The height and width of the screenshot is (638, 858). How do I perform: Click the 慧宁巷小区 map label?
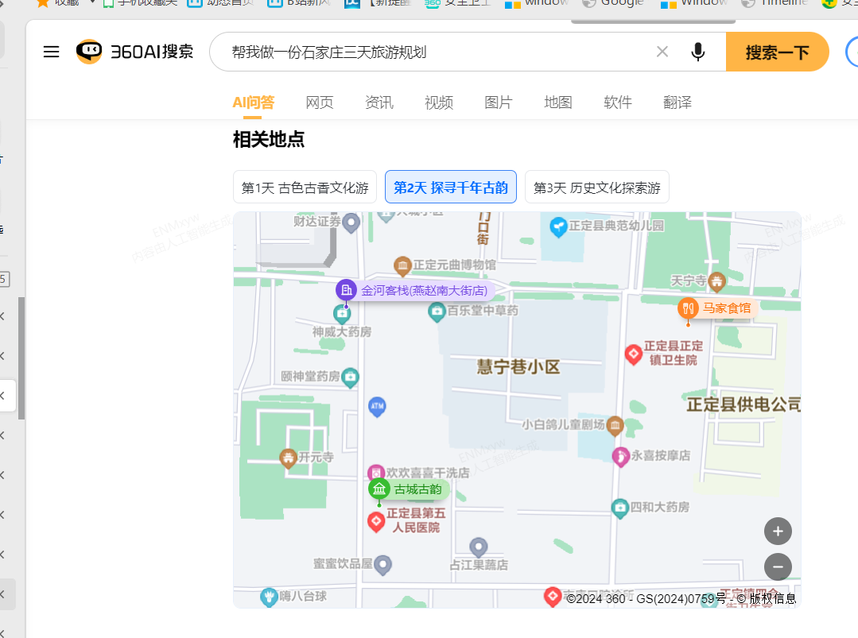(518, 366)
